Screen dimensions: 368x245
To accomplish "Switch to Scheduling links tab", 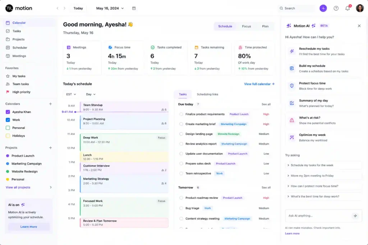I will point(207,94).
